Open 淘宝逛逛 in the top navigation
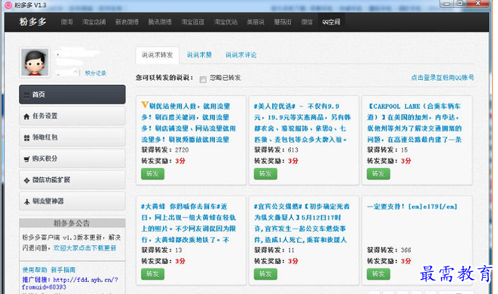Image resolution: width=498 pixels, height=294 pixels. [x=193, y=22]
